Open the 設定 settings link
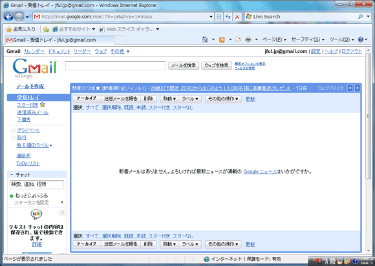The height and width of the screenshot is (266, 375). [x=316, y=52]
